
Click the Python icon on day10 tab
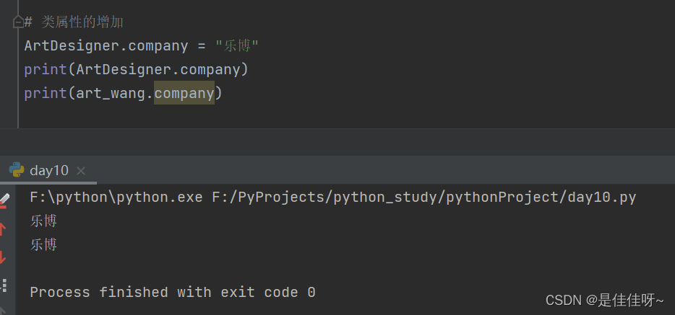tap(17, 170)
